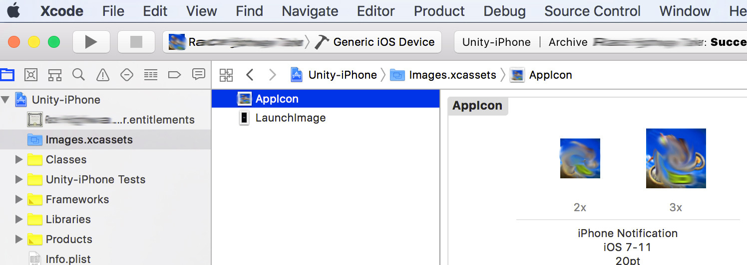Collapse the Unity-iPhone project tree
Screen dimensions: 747x265
pyautogui.click(x=5, y=100)
